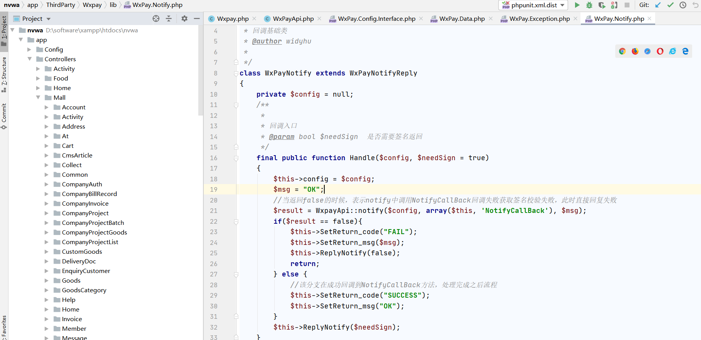Image resolution: width=701 pixels, height=340 pixels.
Task: Select the CmsArticle folder
Action: (x=77, y=155)
